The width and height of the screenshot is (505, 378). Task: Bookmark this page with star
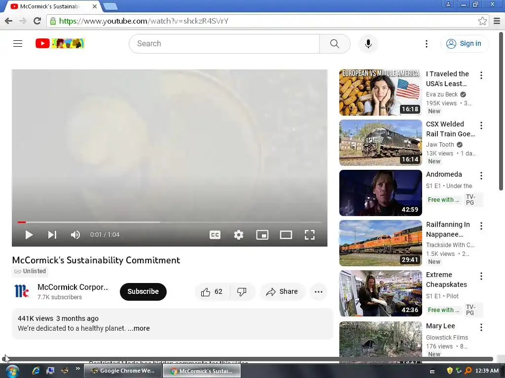482,21
